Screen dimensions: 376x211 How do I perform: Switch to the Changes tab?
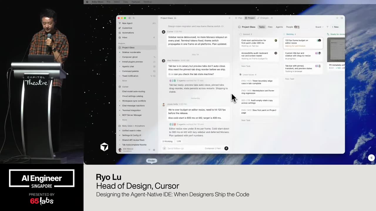point(263,18)
